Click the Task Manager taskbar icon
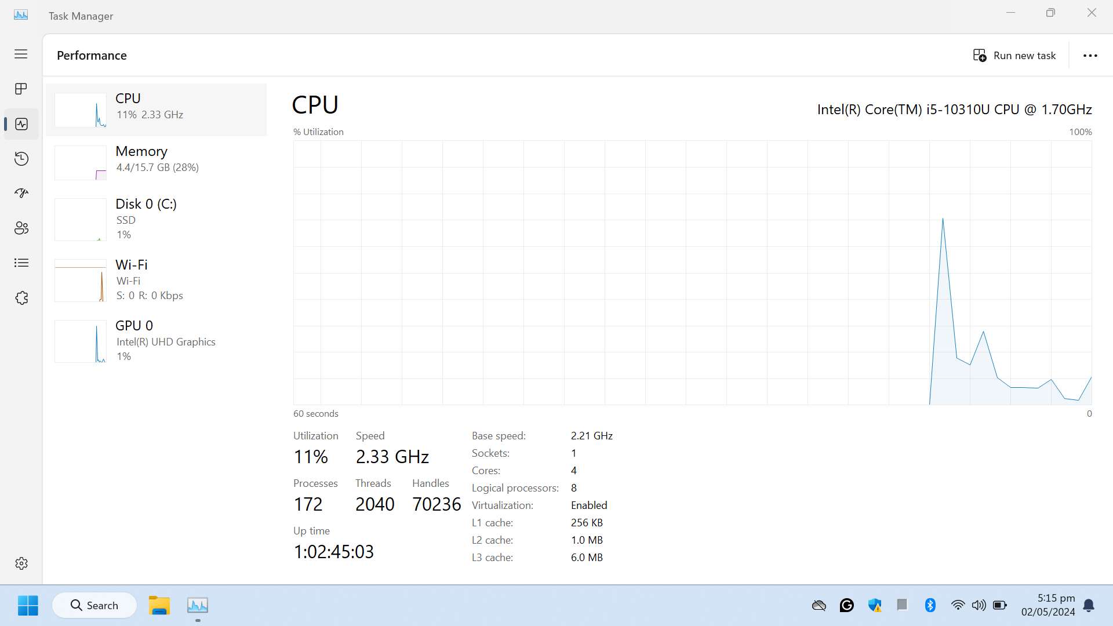 [198, 605]
